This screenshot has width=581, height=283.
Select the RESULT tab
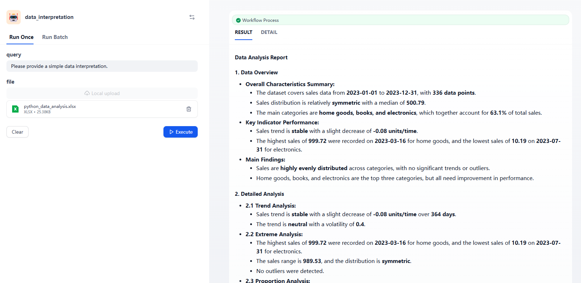243,32
